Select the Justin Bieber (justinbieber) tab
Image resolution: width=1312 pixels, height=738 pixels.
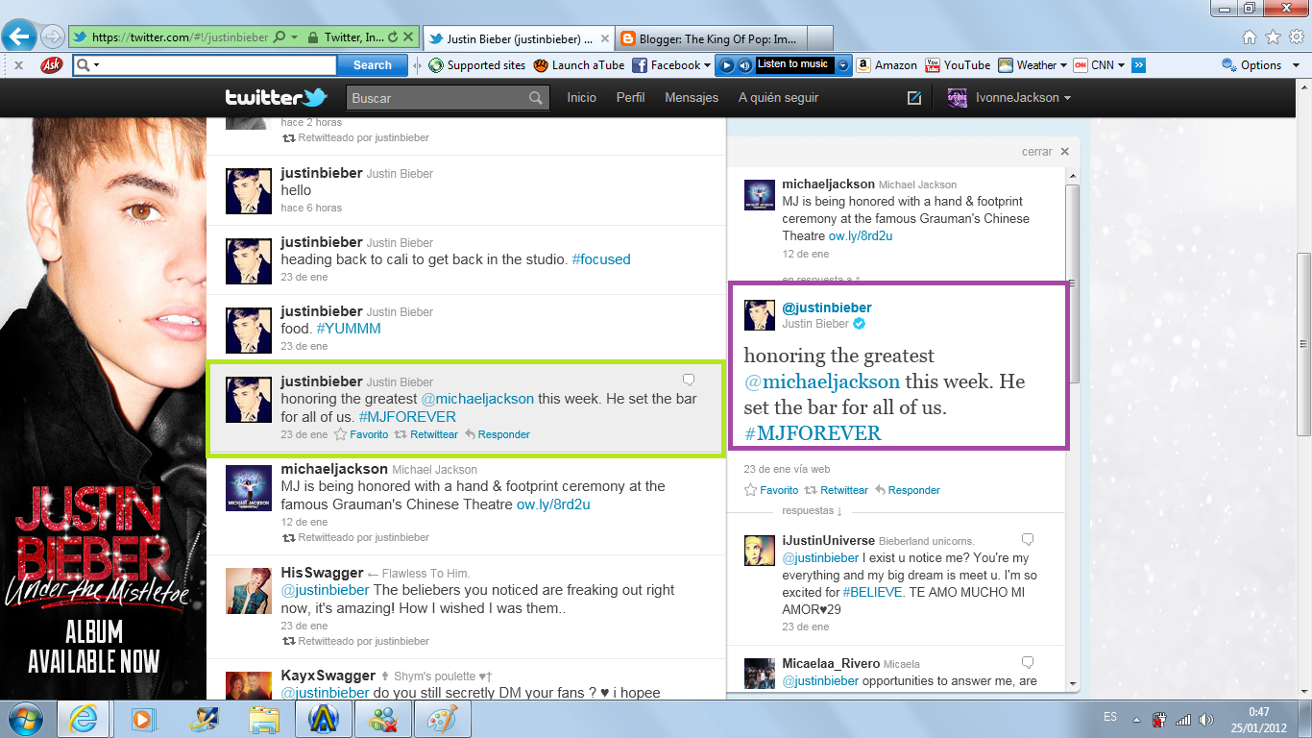coord(519,38)
